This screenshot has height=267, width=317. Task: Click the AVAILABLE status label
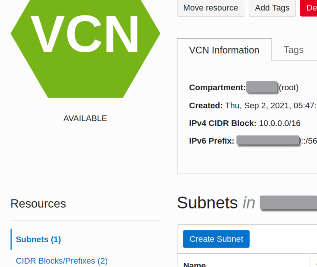tap(85, 119)
